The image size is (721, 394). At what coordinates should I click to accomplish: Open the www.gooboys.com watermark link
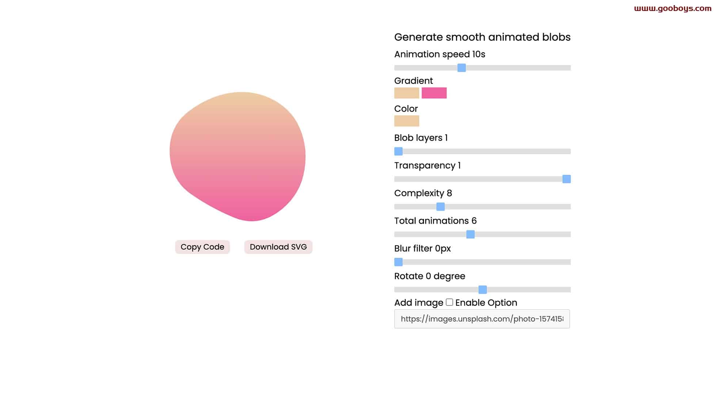tap(673, 8)
